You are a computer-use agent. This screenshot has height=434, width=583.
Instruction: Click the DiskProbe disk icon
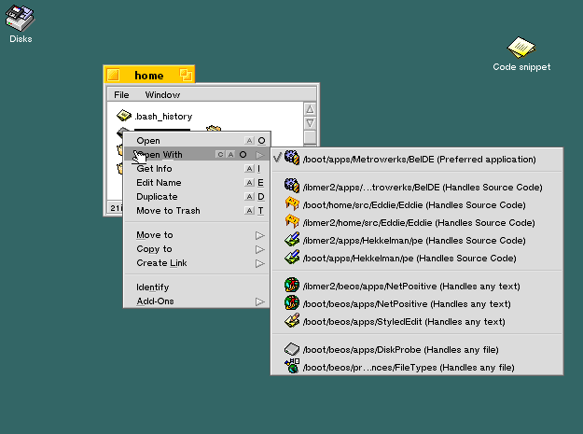(292, 349)
